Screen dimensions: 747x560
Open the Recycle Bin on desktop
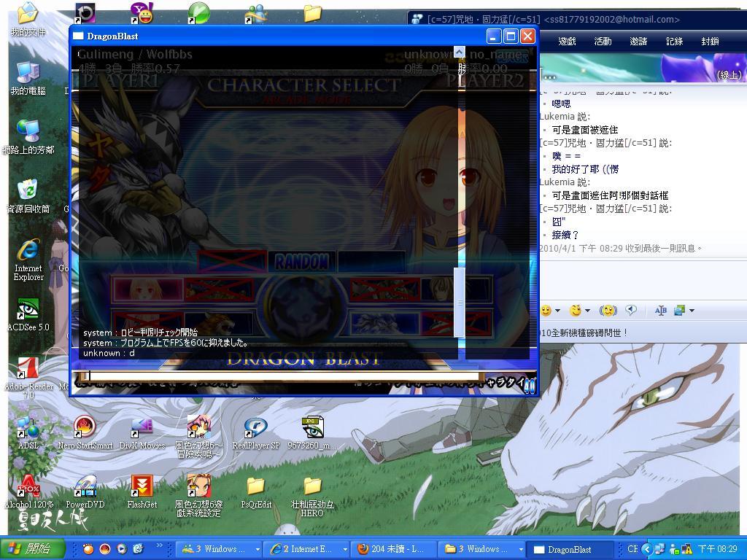click(28, 195)
